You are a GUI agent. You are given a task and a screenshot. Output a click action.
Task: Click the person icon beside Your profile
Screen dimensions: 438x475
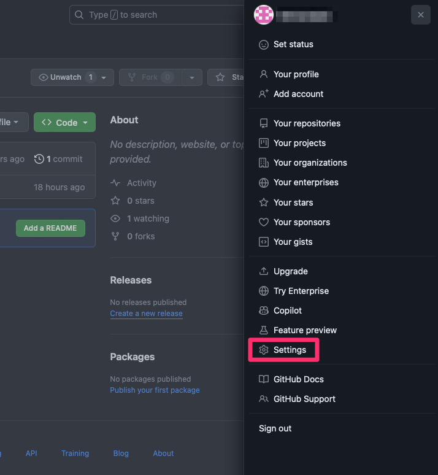264,74
